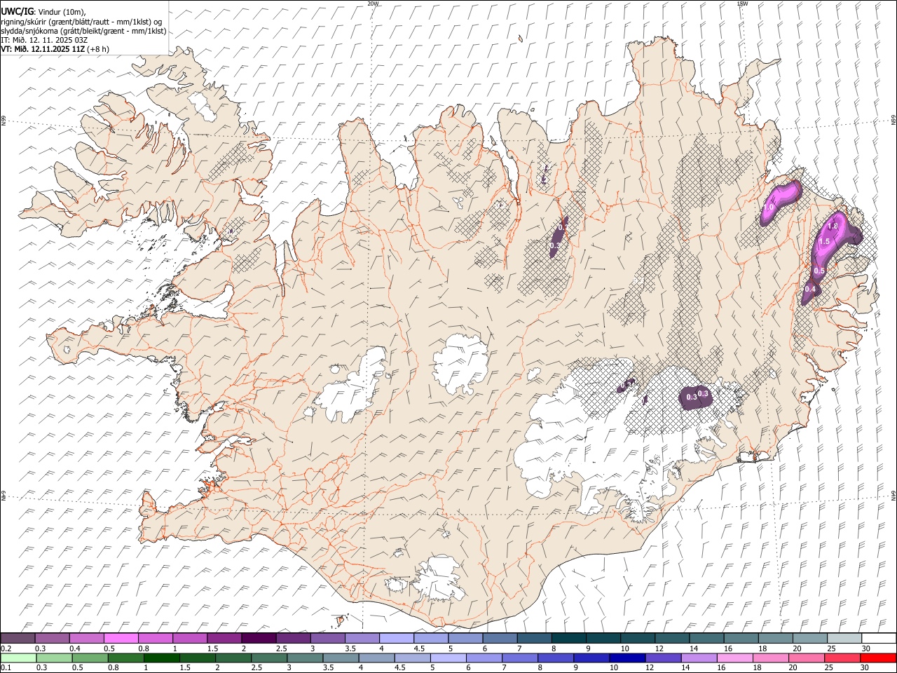Select the IT: Mið. 12. 11. 2025 03Z line
897x673 pixels.
pyautogui.click(x=44, y=40)
